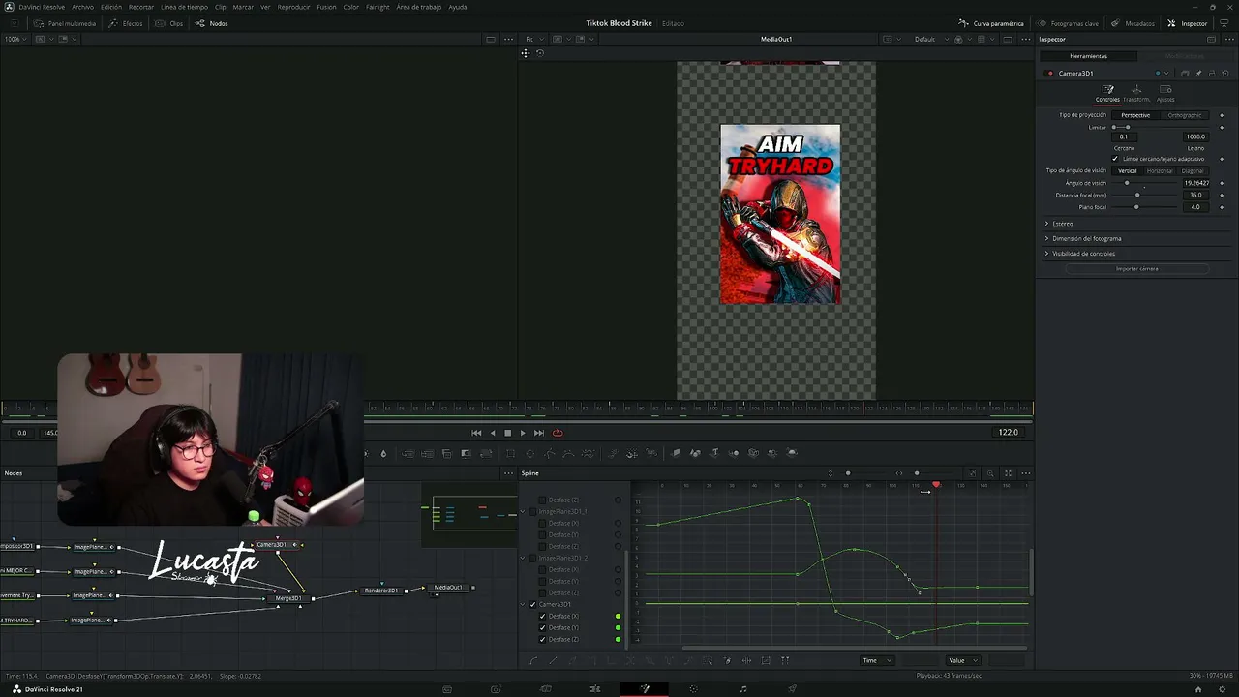Pin the Camera3D1 inspector with pin icon
Viewport: 1239px width, 697px height.
click(1198, 74)
